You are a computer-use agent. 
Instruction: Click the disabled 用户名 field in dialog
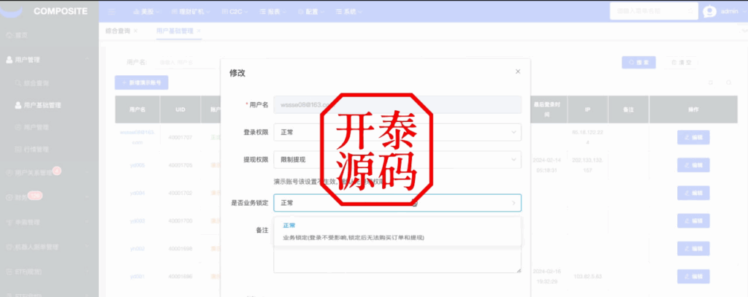pyautogui.click(x=397, y=104)
